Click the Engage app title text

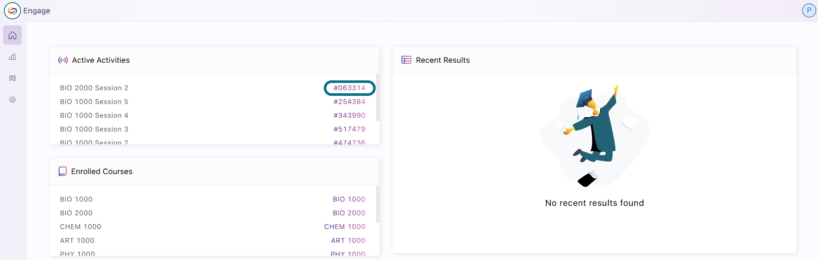(x=36, y=11)
